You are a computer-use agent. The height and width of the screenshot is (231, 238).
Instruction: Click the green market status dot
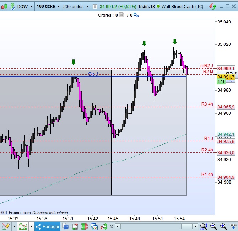tap(158, 6)
